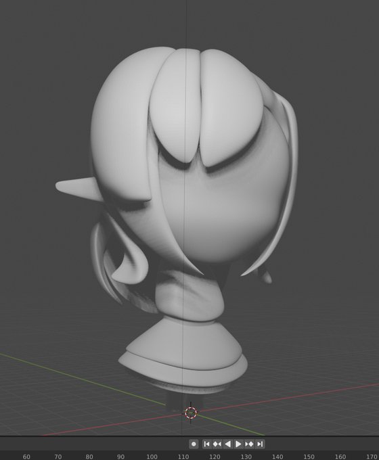This screenshot has width=379, height=460.
Task: Set timeline to frame 150
Action: pyautogui.click(x=309, y=457)
